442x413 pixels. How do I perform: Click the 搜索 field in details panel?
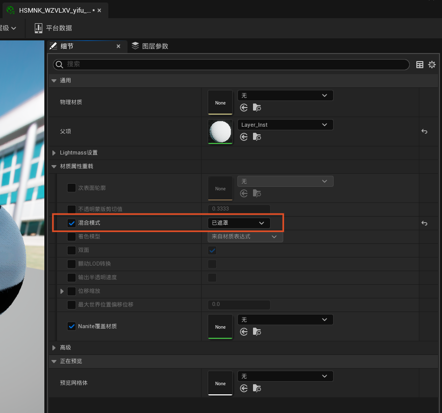232,65
